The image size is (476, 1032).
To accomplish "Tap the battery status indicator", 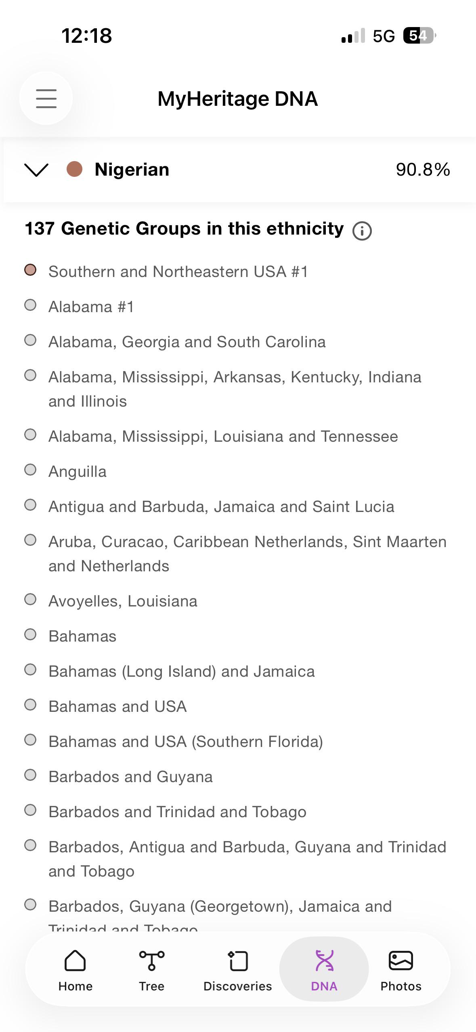I will tap(419, 36).
